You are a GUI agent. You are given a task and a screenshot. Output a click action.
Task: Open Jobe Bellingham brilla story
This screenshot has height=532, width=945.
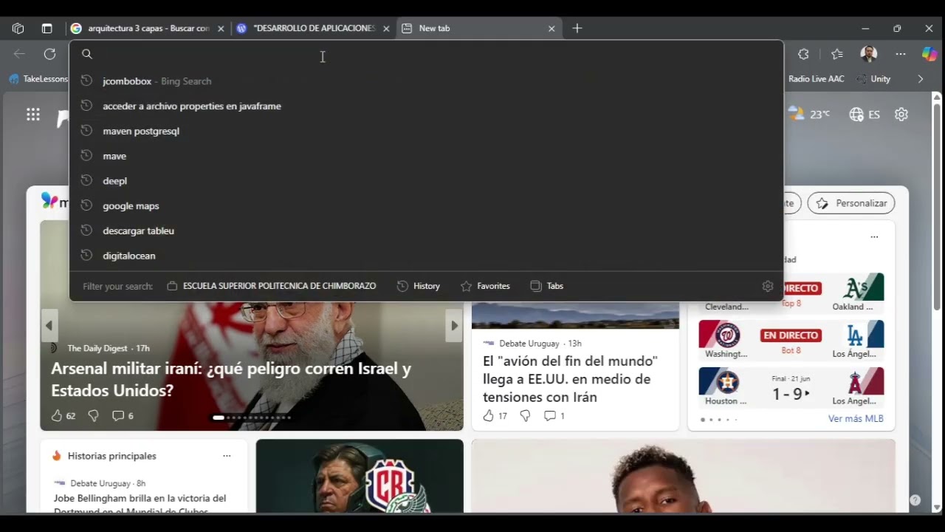coord(140,503)
